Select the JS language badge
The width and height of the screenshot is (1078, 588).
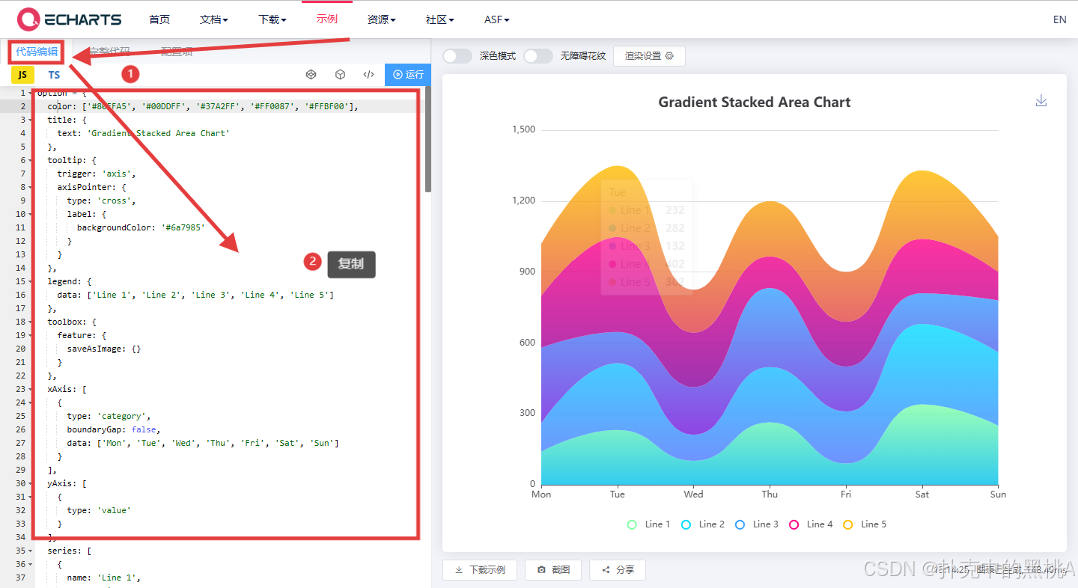point(22,75)
